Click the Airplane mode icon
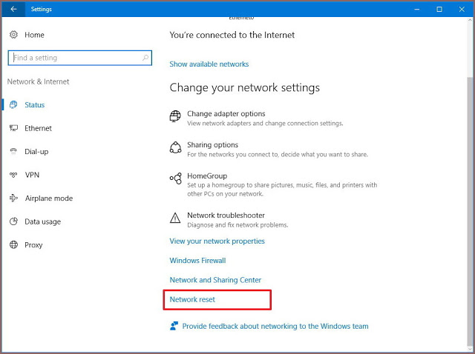 point(13,198)
